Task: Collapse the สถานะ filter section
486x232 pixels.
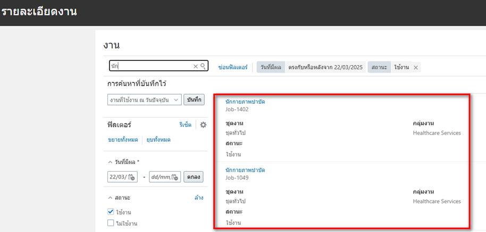Action: (x=111, y=198)
